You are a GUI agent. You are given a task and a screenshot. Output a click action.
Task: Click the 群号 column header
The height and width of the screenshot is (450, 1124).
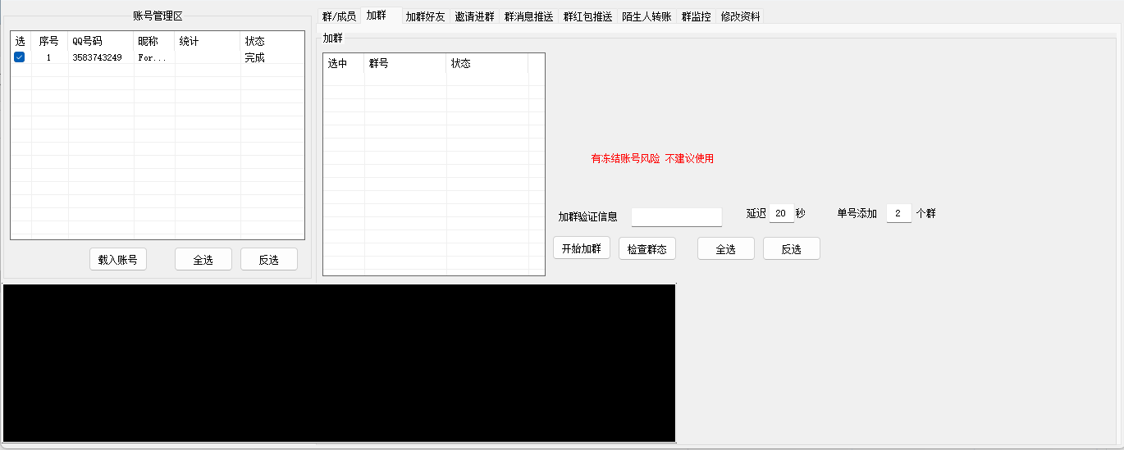click(x=404, y=64)
